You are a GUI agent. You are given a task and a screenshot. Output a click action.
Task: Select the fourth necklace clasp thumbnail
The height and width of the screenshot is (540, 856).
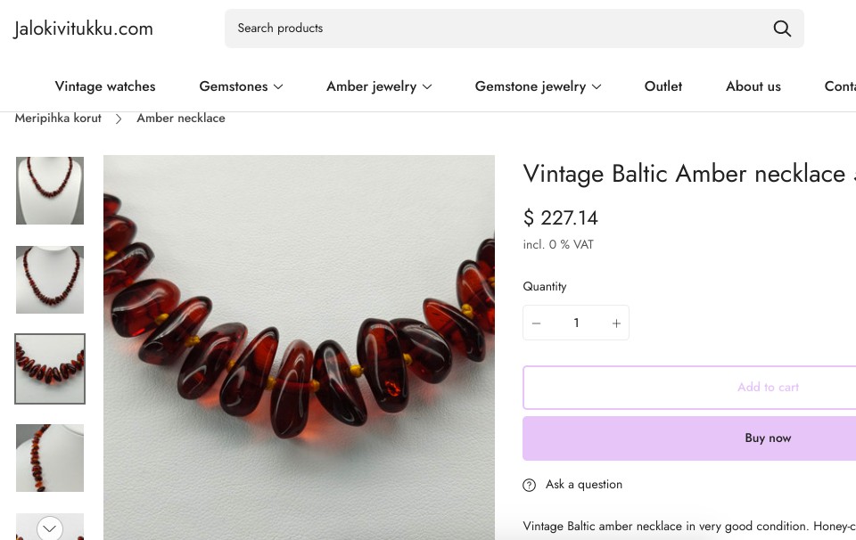[x=50, y=458]
